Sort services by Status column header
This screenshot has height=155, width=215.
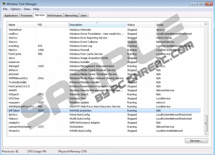click(x=140, y=24)
